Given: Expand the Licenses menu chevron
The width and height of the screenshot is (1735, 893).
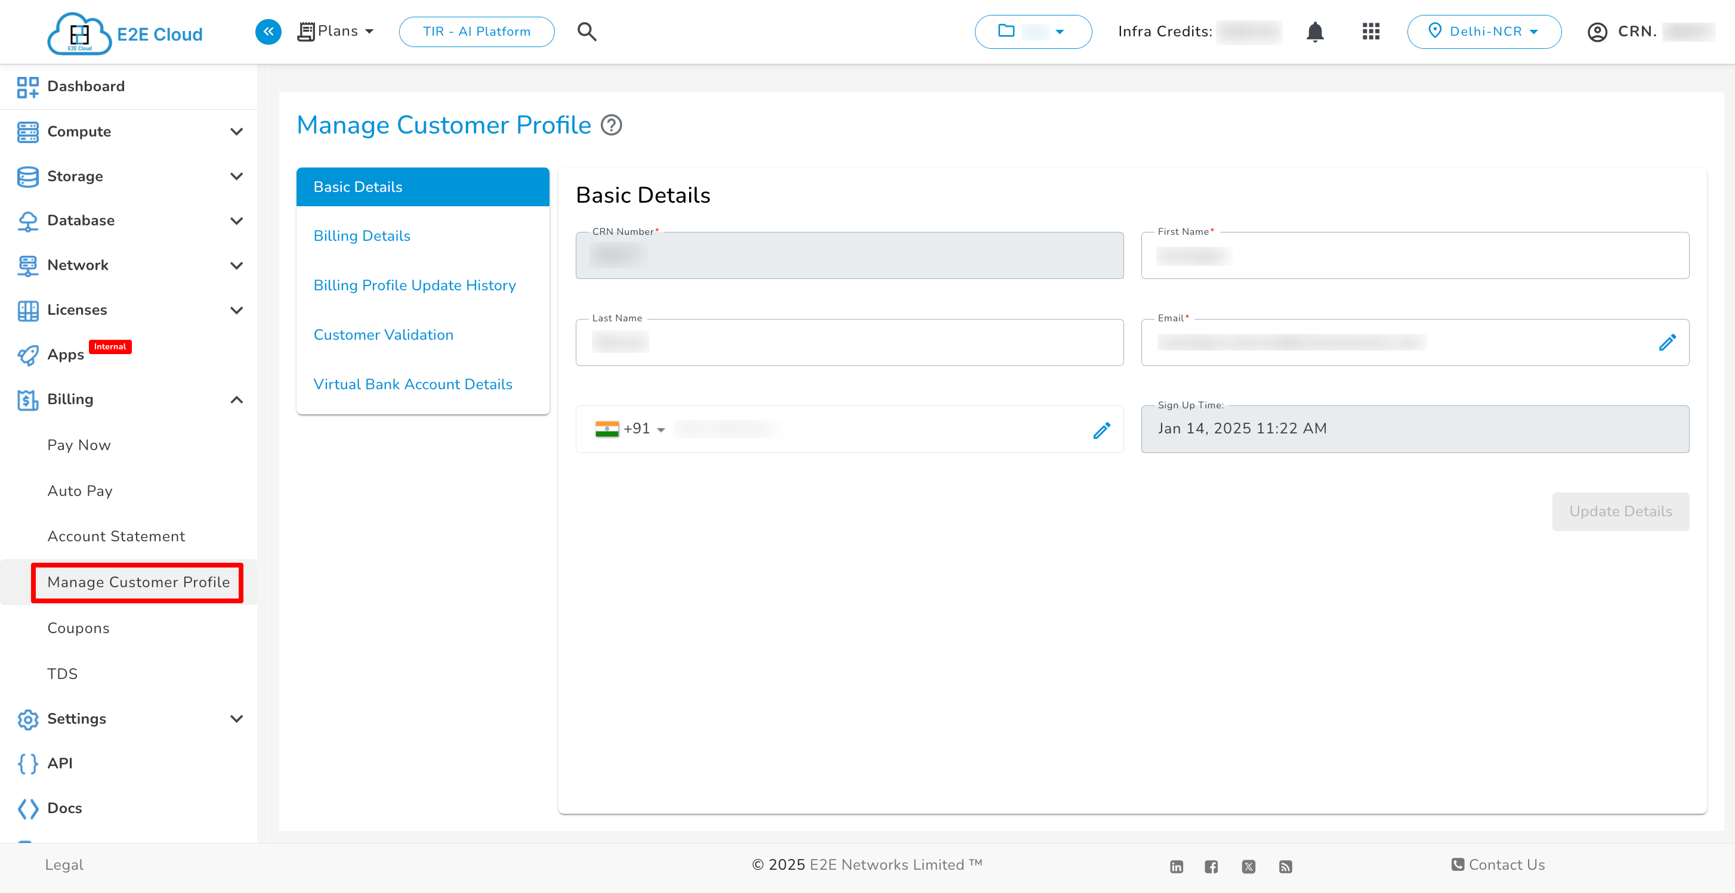Looking at the screenshot, I should (x=236, y=310).
